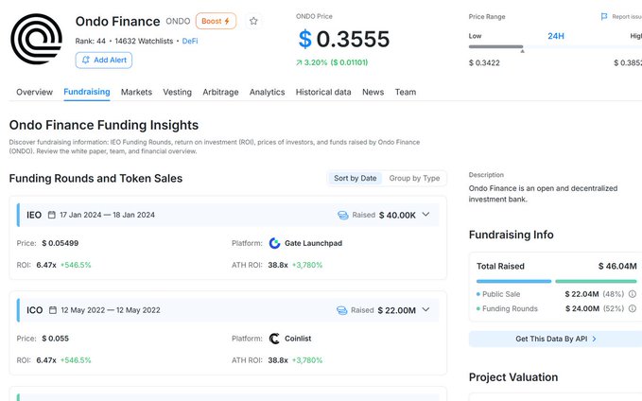Click the Public Sale info icon
Screen dimensions: 642x401
[633, 294]
